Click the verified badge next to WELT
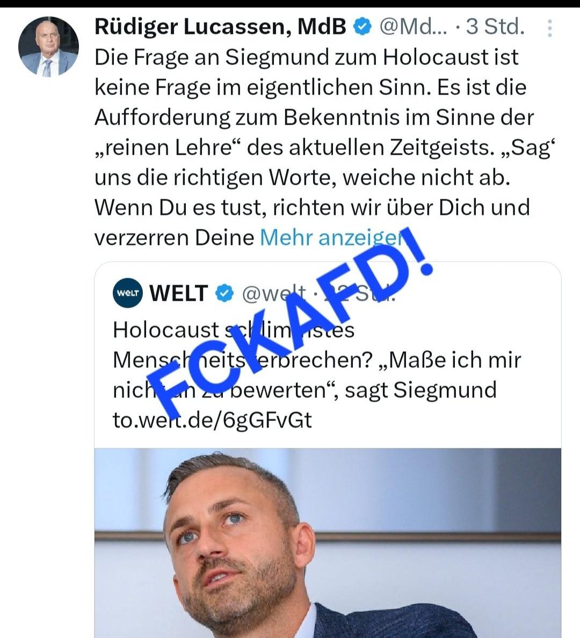 [x=224, y=293]
